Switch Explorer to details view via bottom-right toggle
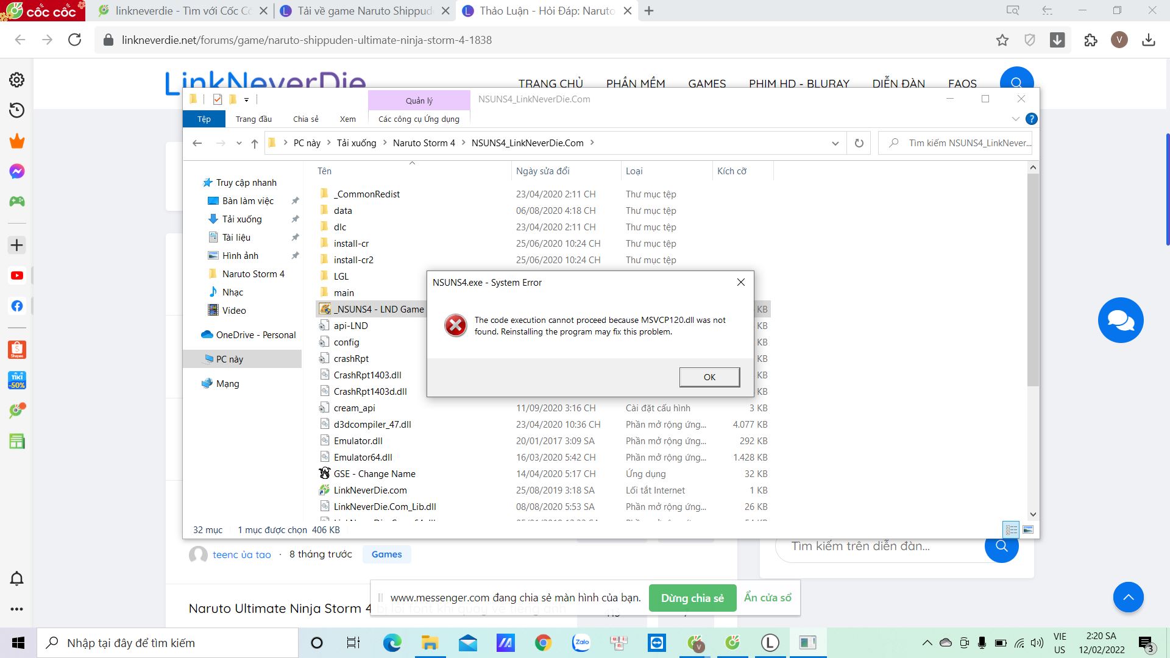This screenshot has height=658, width=1170. (x=1012, y=529)
